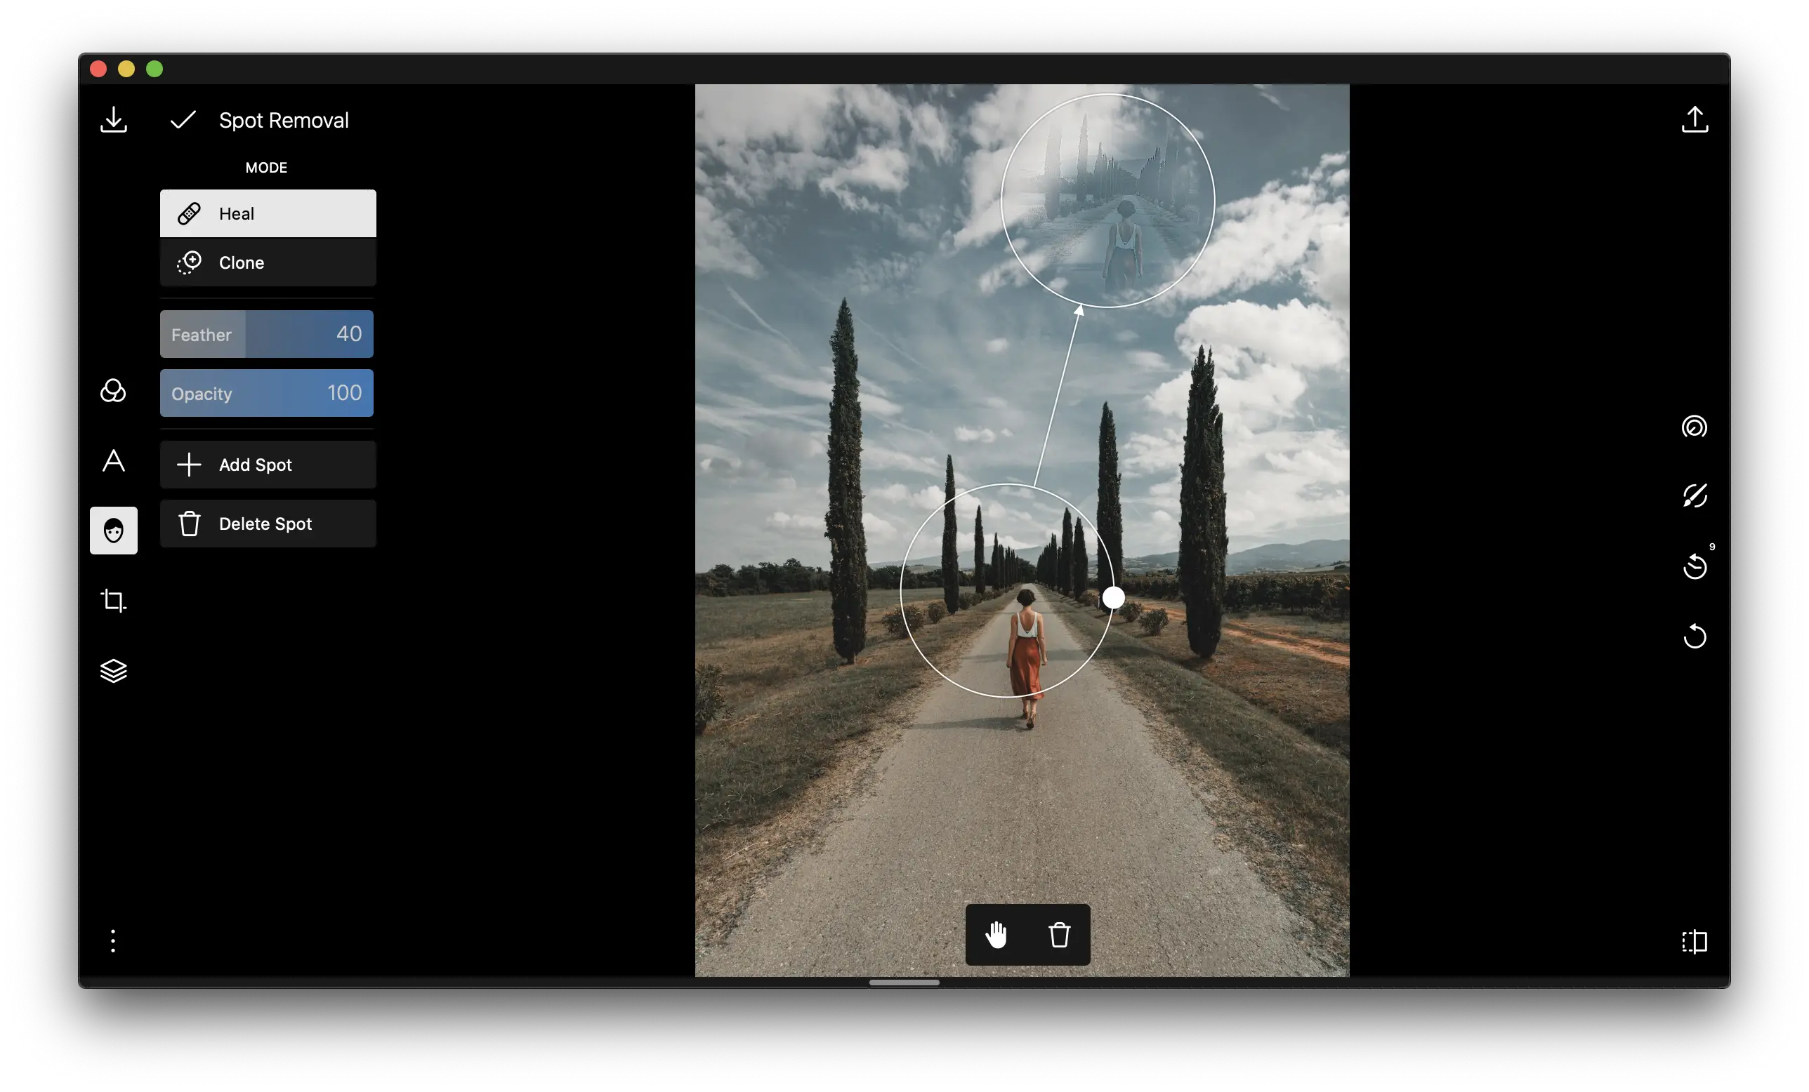The width and height of the screenshot is (1809, 1092).
Task: Toggle split compare view icon
Action: click(1695, 941)
